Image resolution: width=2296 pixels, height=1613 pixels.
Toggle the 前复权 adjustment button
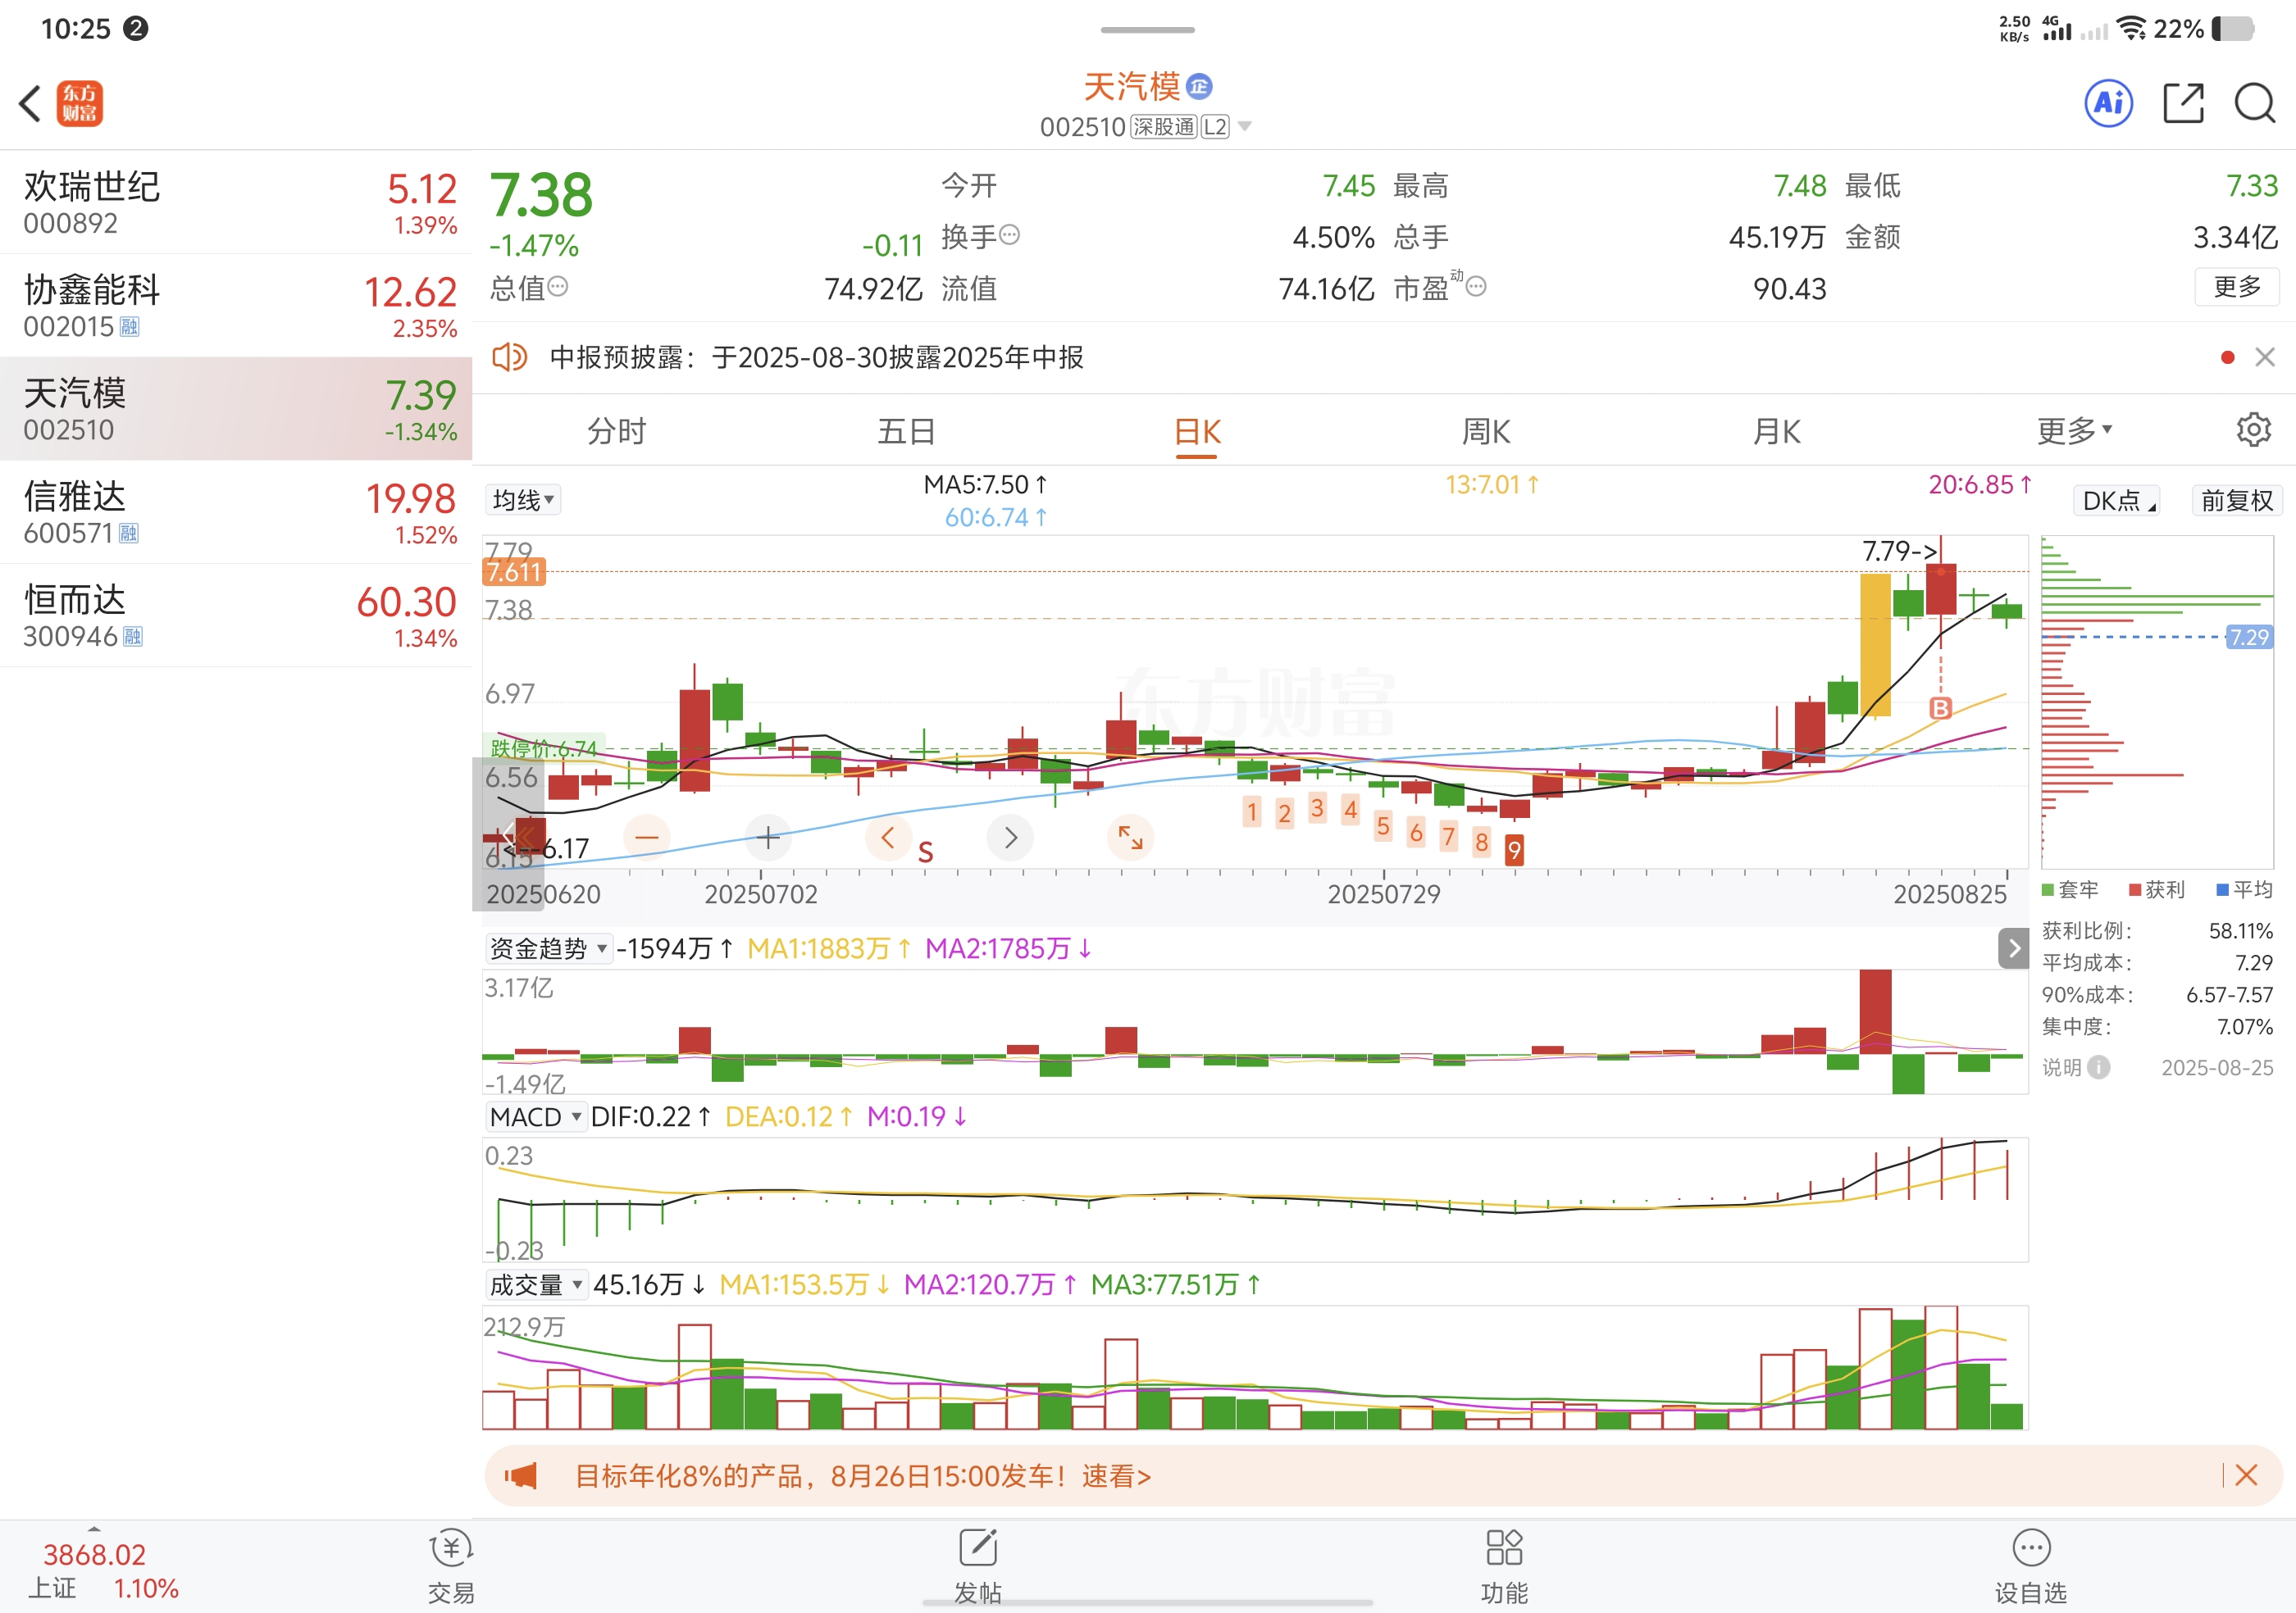[x=2237, y=500]
